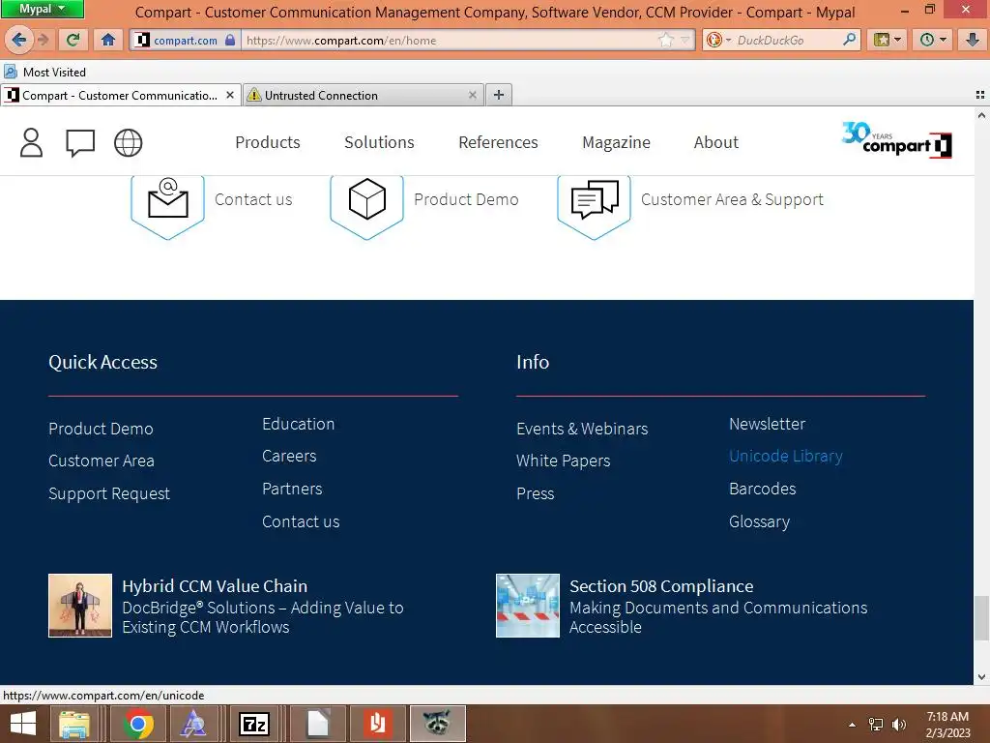
Task: Click the Customer Area & Support chat icon
Action: coord(595,201)
